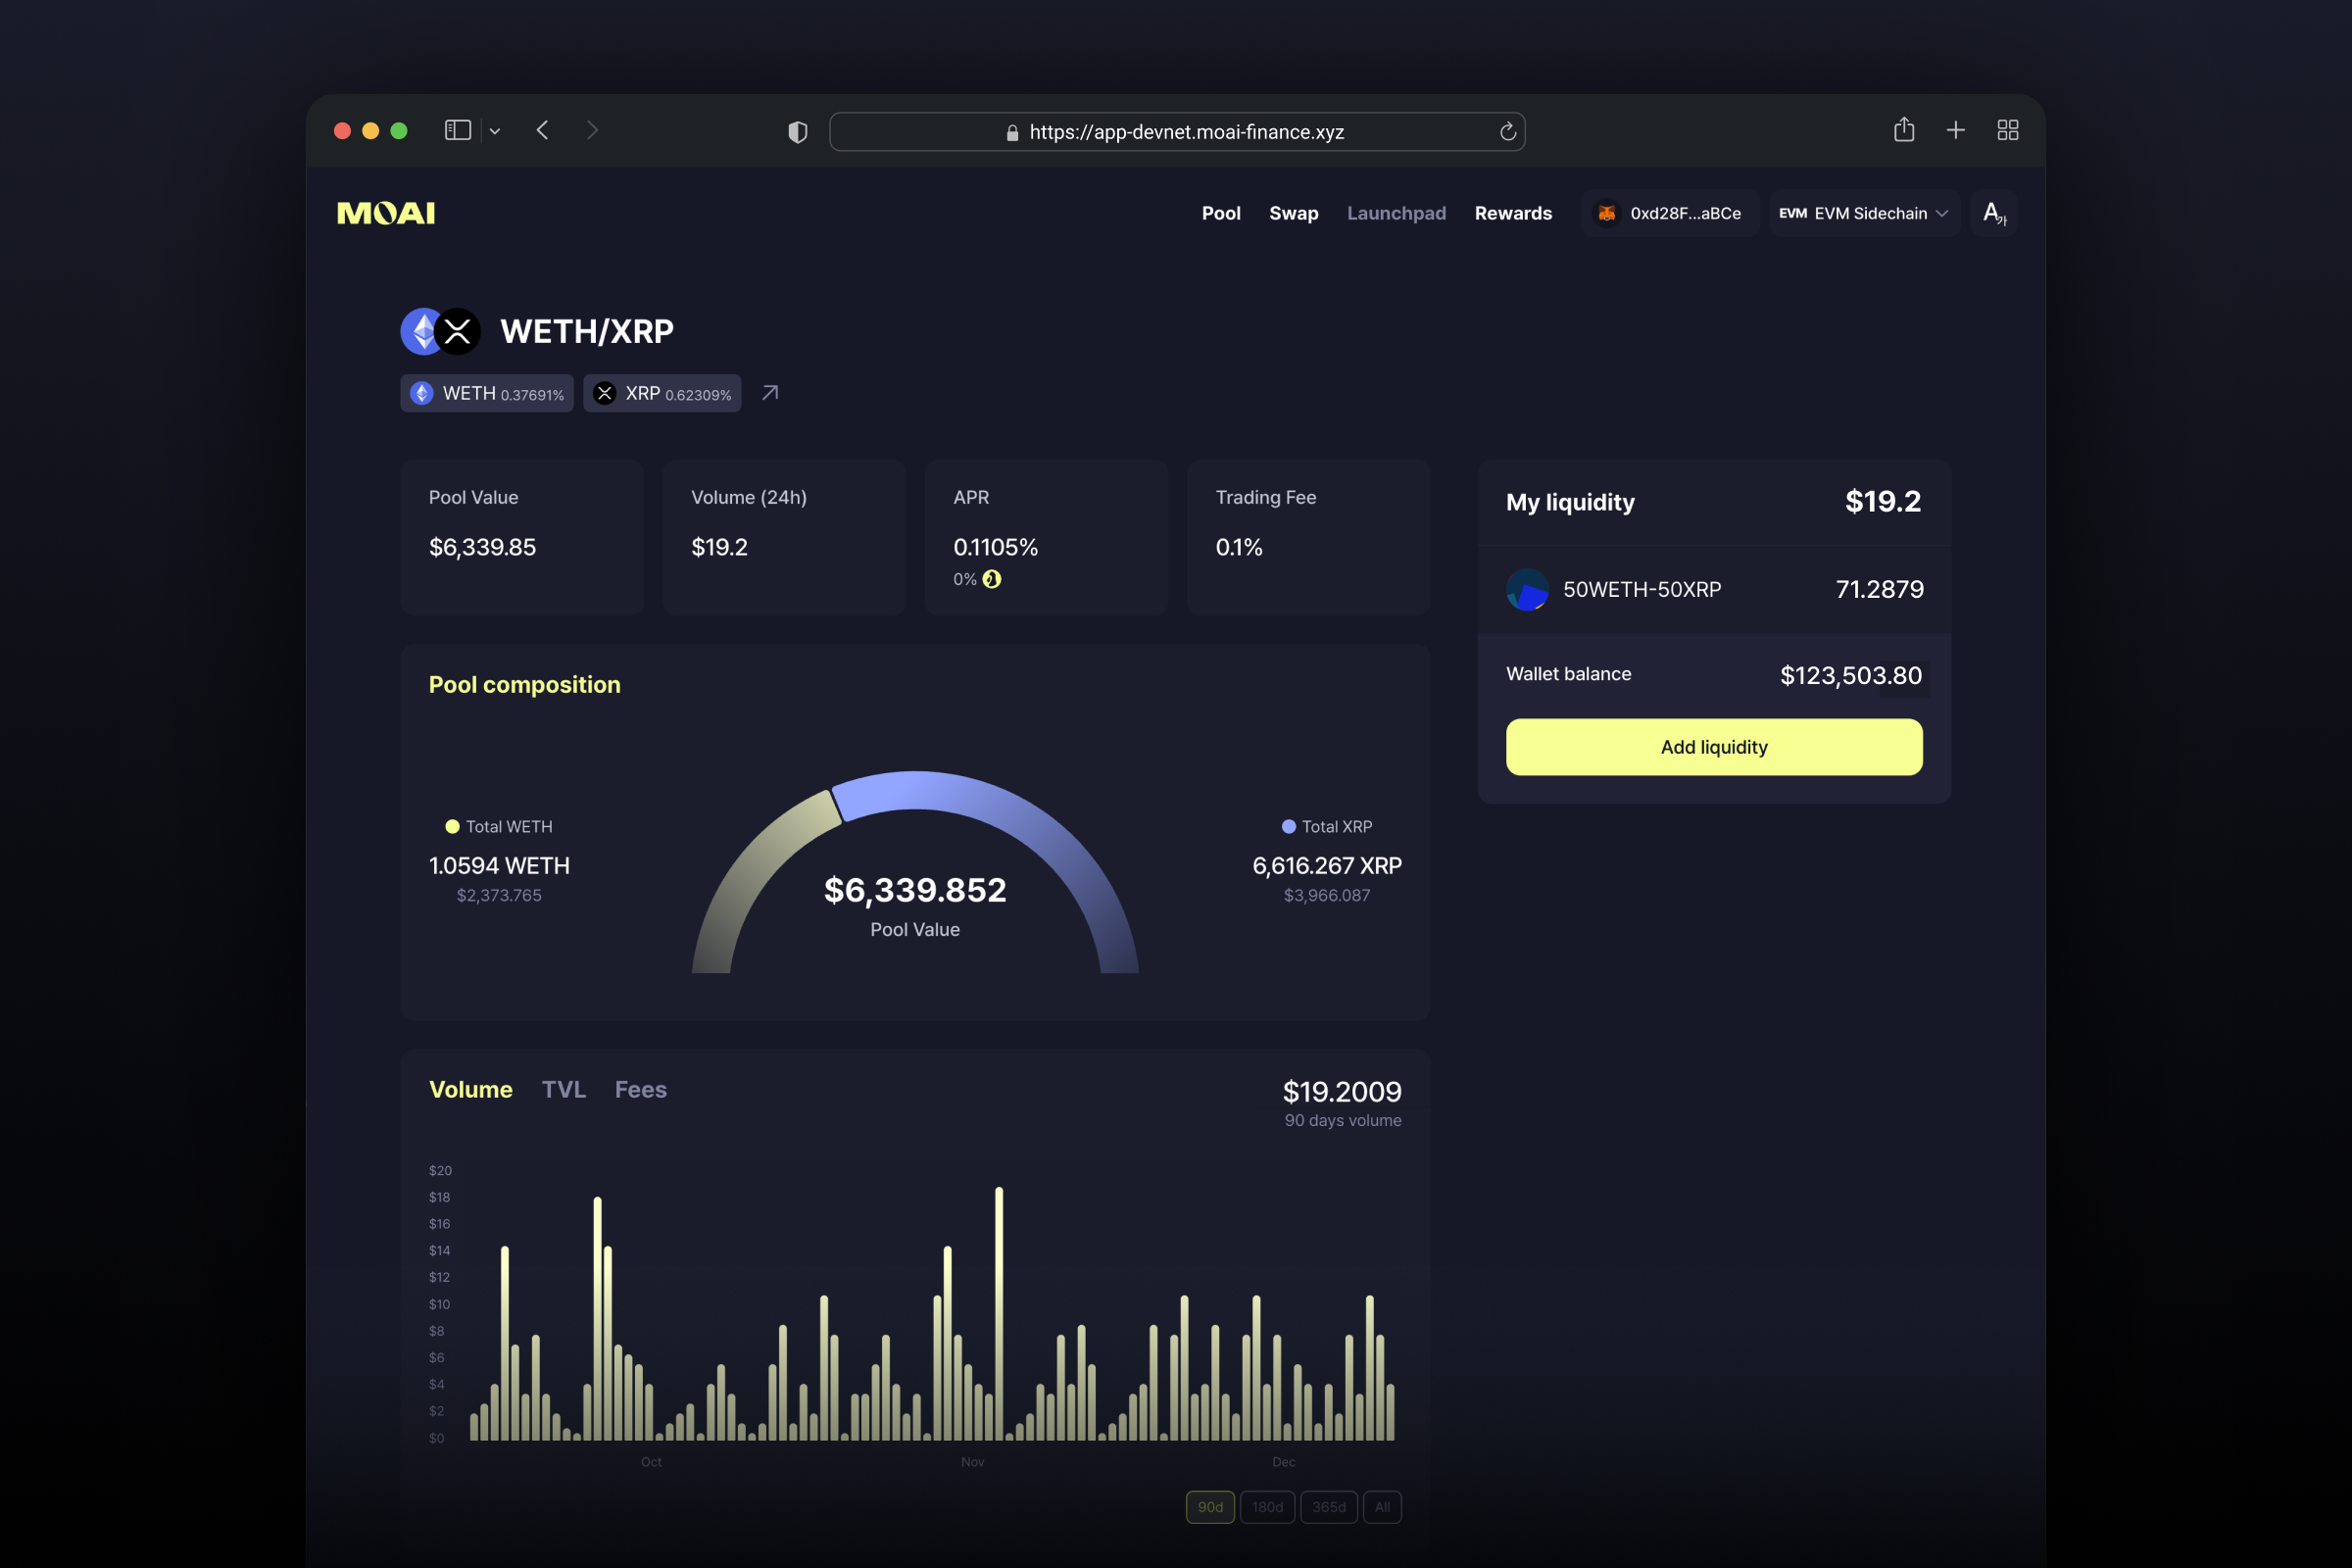Open external link arrow beside XRP chip
This screenshot has height=1568, width=2352.
pos(770,393)
